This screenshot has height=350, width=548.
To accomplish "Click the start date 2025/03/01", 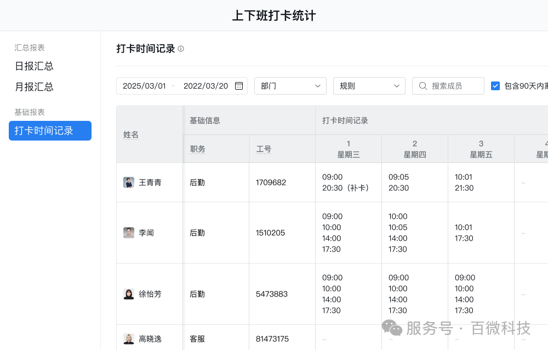I will pyautogui.click(x=145, y=86).
